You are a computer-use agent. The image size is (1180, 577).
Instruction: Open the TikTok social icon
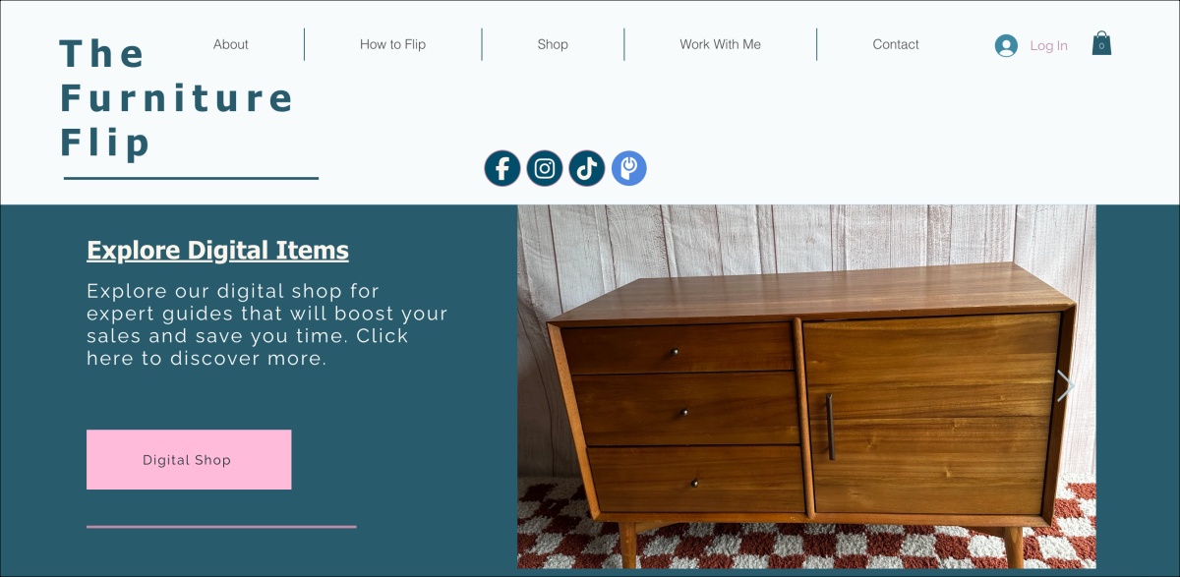click(x=587, y=168)
